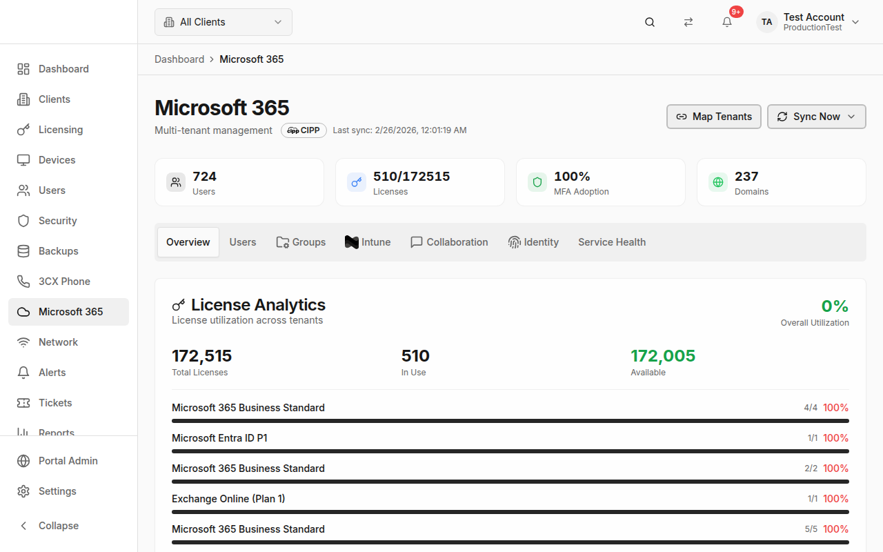Select the Microsoft 365 sidebar item
This screenshot has height=552, width=883.
(x=69, y=312)
